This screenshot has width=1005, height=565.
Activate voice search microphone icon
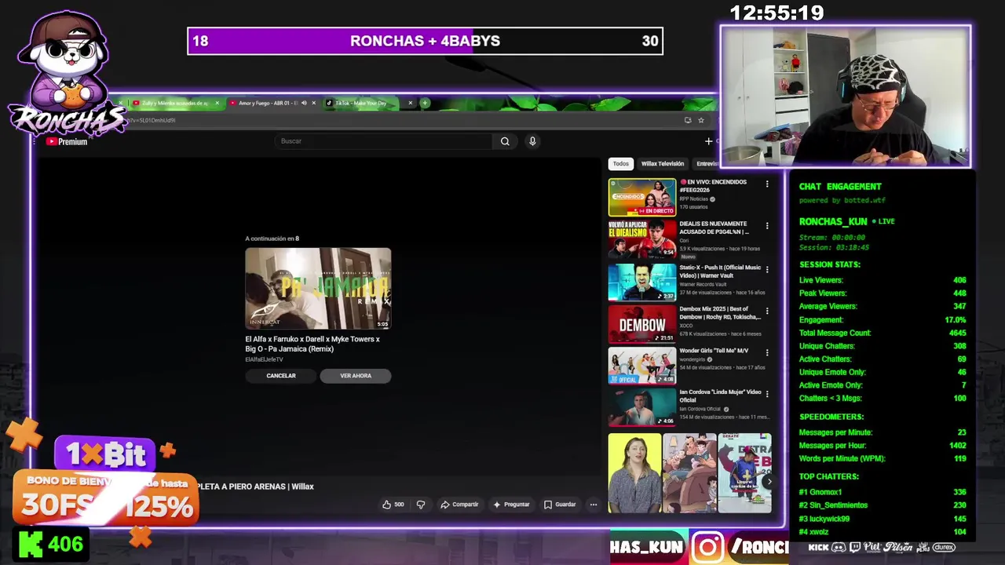pos(532,141)
